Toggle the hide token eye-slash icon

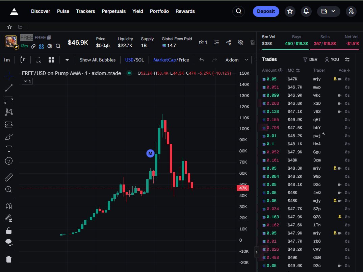241,42
